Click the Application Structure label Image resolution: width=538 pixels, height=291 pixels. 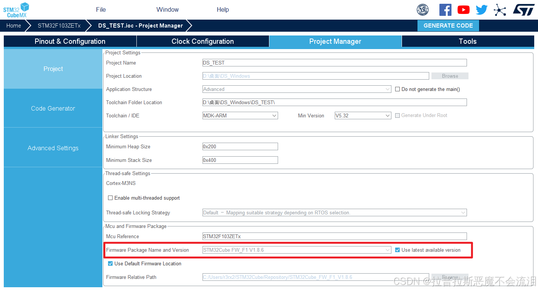coord(129,89)
